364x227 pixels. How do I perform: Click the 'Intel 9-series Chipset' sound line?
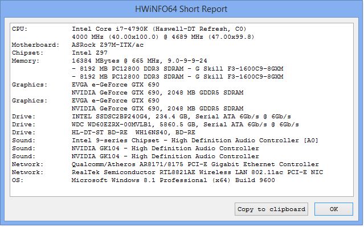[x=195, y=141]
